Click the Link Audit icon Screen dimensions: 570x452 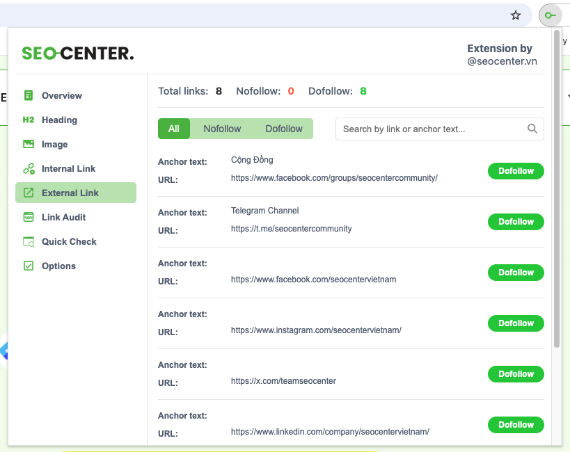29,217
